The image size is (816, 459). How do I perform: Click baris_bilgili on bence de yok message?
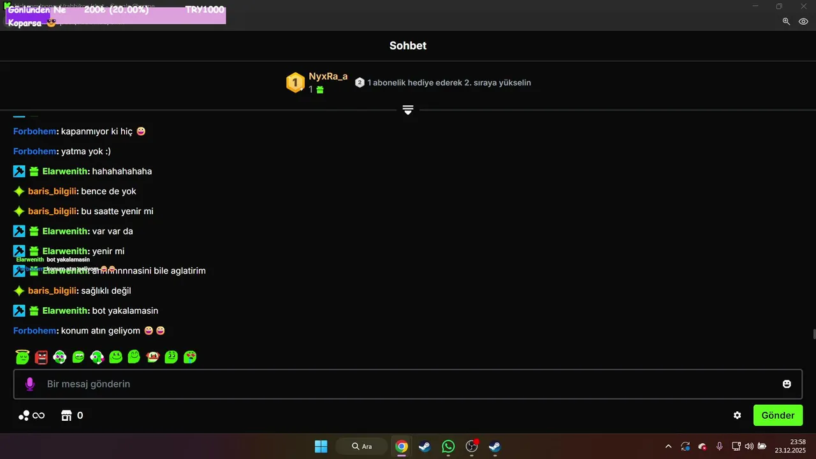pyautogui.click(x=52, y=191)
